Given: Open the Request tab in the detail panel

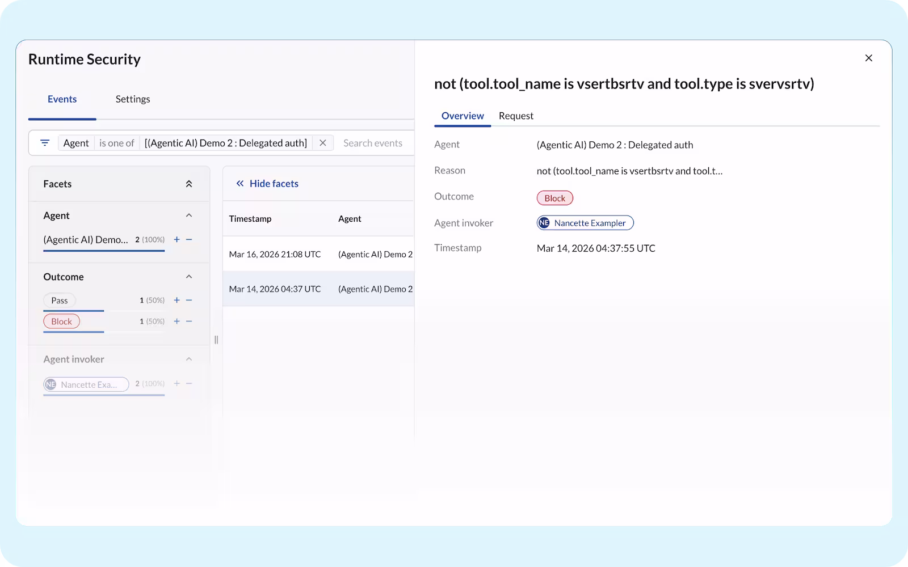Looking at the screenshot, I should (x=516, y=116).
